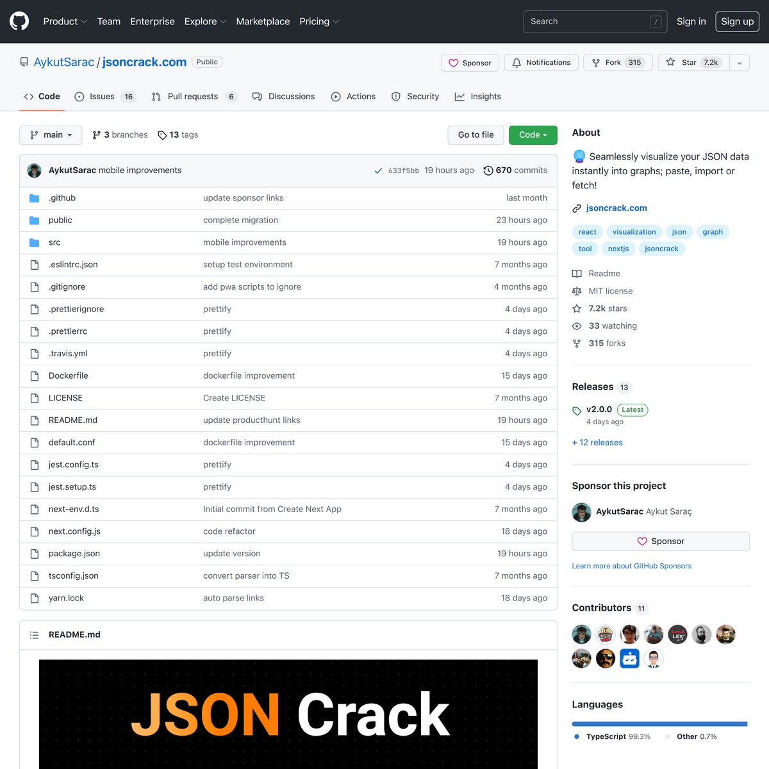The image size is (769, 769).
Task: Open the tag icon beside v2.0.0 release
Action: point(577,411)
